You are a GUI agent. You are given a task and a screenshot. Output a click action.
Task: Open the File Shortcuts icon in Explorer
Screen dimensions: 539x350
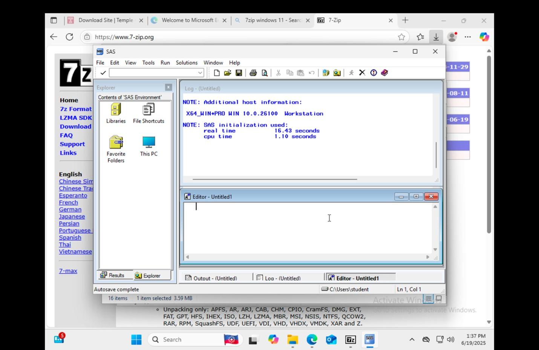(149, 113)
